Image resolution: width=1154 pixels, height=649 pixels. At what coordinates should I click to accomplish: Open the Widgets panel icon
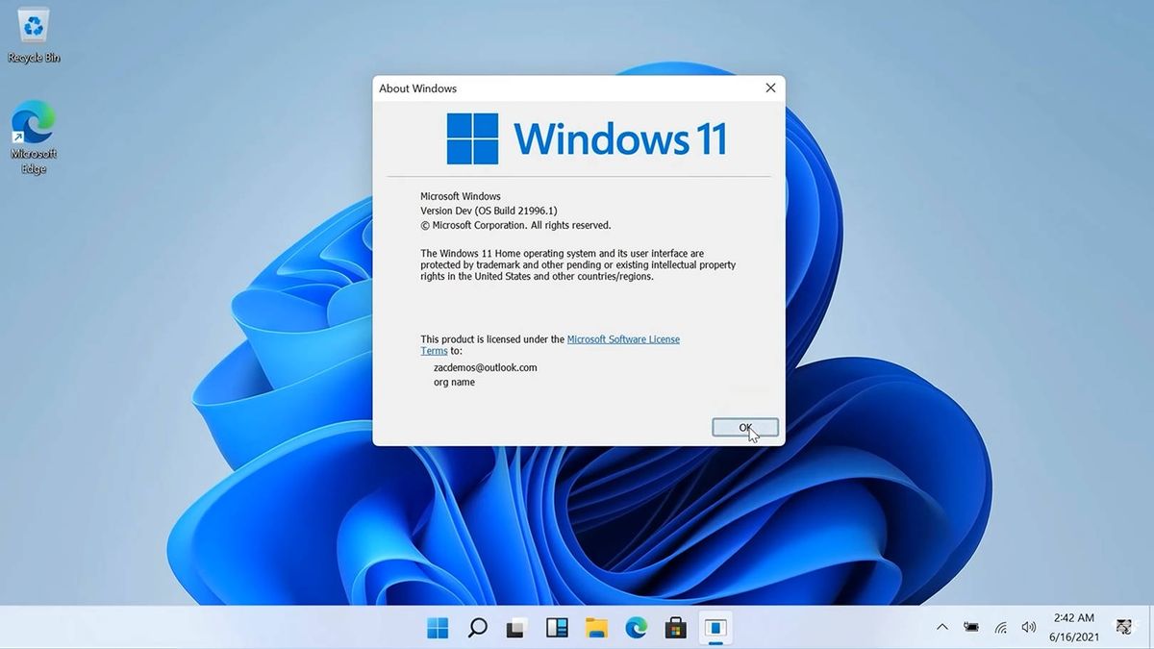coord(556,629)
